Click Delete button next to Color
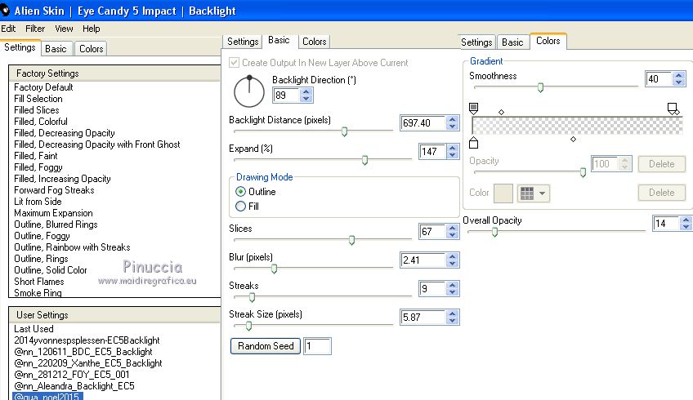This screenshot has height=400, width=693. pyautogui.click(x=661, y=193)
